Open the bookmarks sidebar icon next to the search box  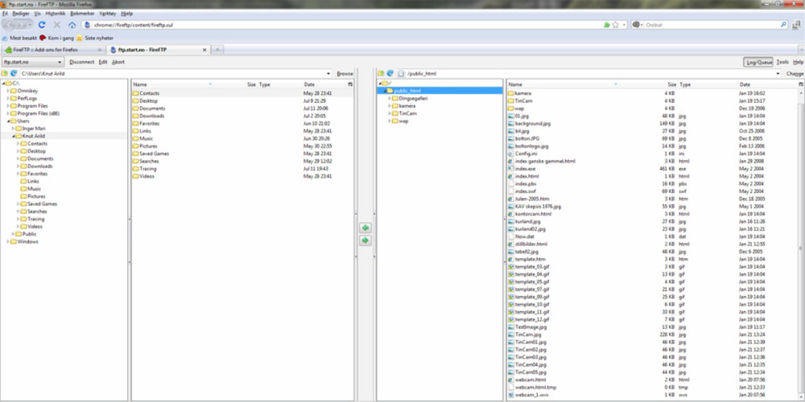[x=797, y=25]
